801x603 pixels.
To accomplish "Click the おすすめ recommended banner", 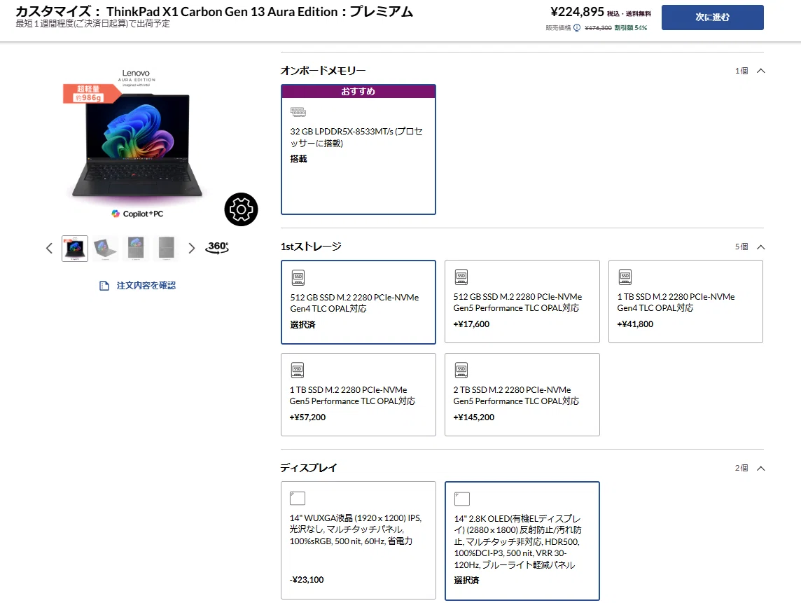I will (x=358, y=92).
